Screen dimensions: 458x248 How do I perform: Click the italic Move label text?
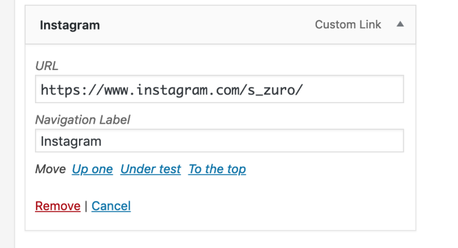(x=50, y=170)
